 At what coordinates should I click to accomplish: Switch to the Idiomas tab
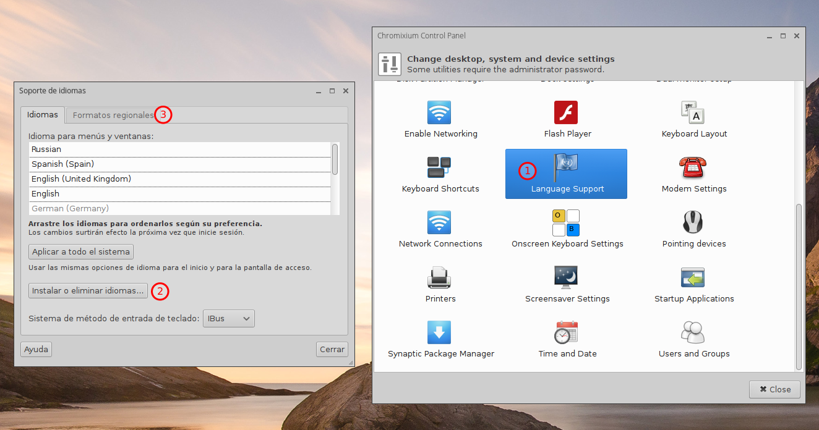tap(43, 115)
